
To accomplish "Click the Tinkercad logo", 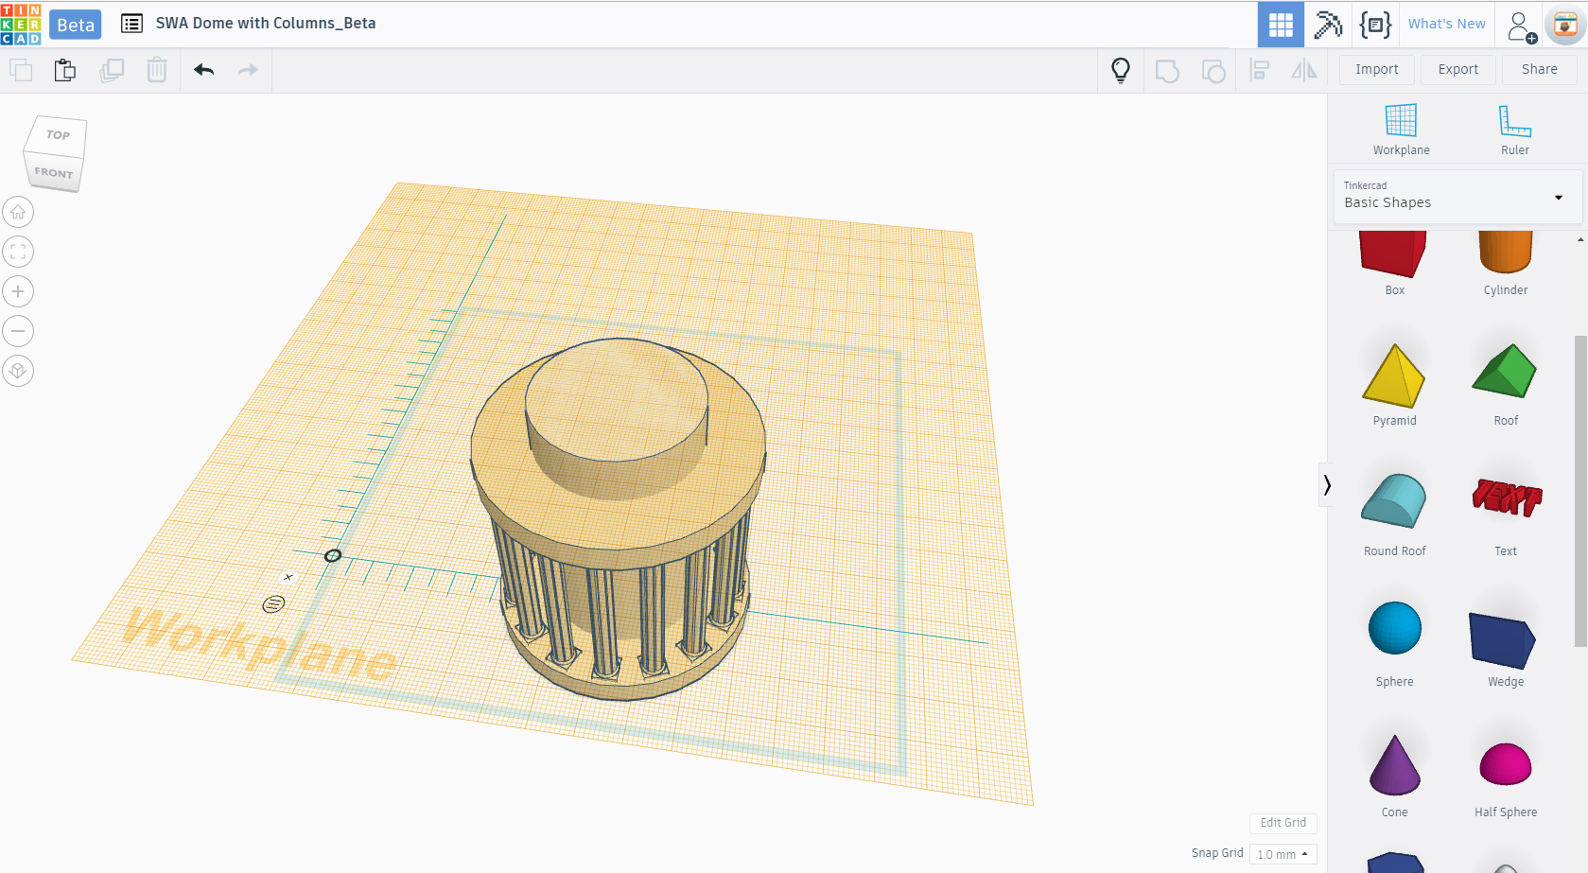I will [21, 24].
